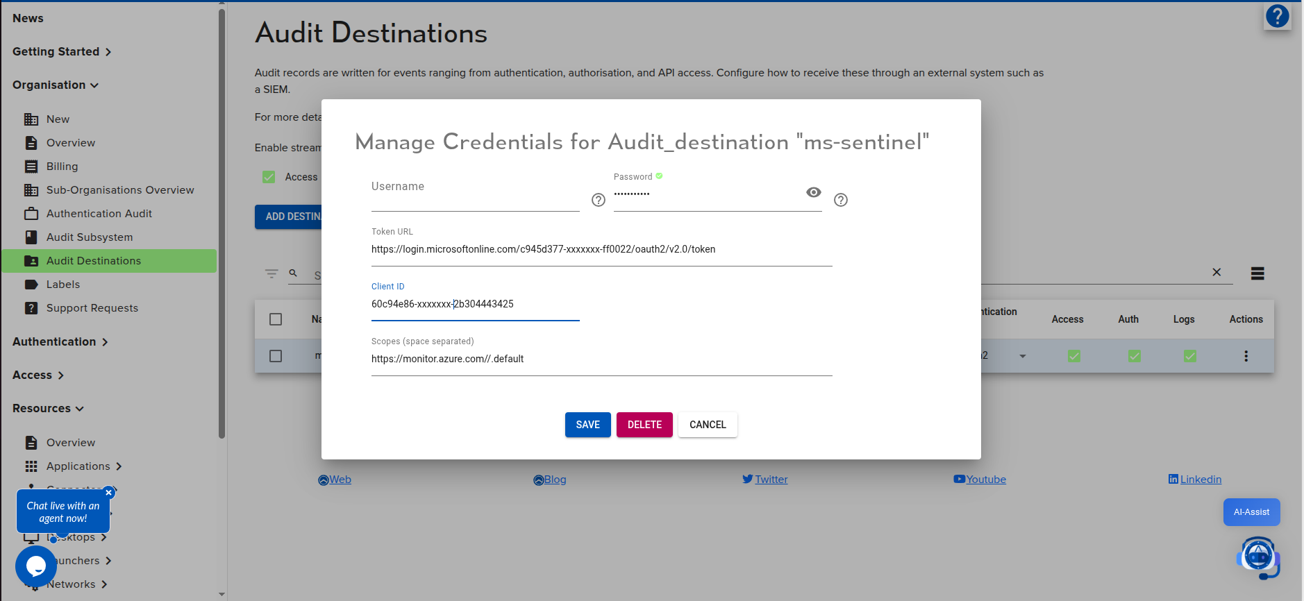Expand the Access section
This screenshot has height=601, width=1304.
pos(38,375)
